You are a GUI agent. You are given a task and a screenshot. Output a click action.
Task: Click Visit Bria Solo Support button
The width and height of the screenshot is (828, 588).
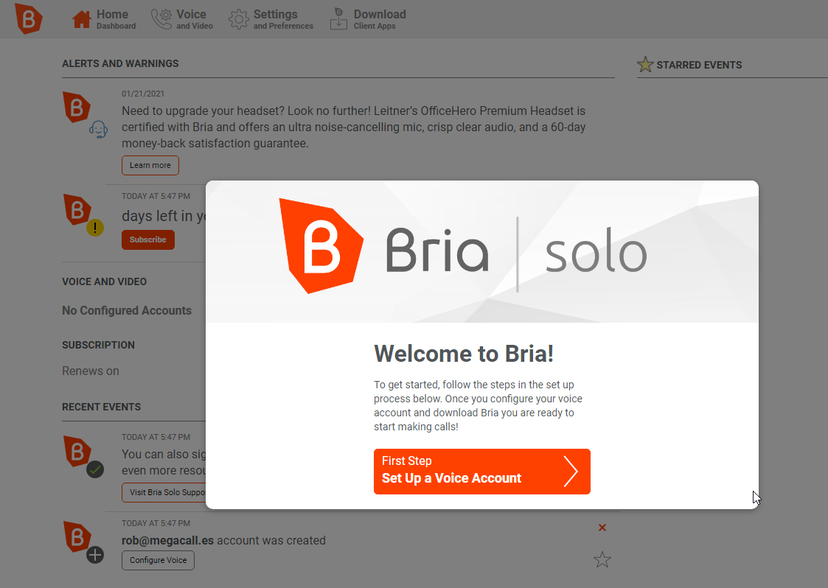coord(164,492)
